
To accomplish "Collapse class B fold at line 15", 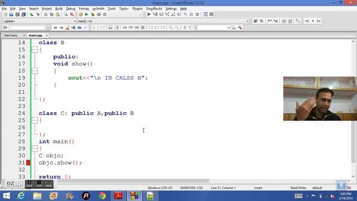I will point(35,50).
